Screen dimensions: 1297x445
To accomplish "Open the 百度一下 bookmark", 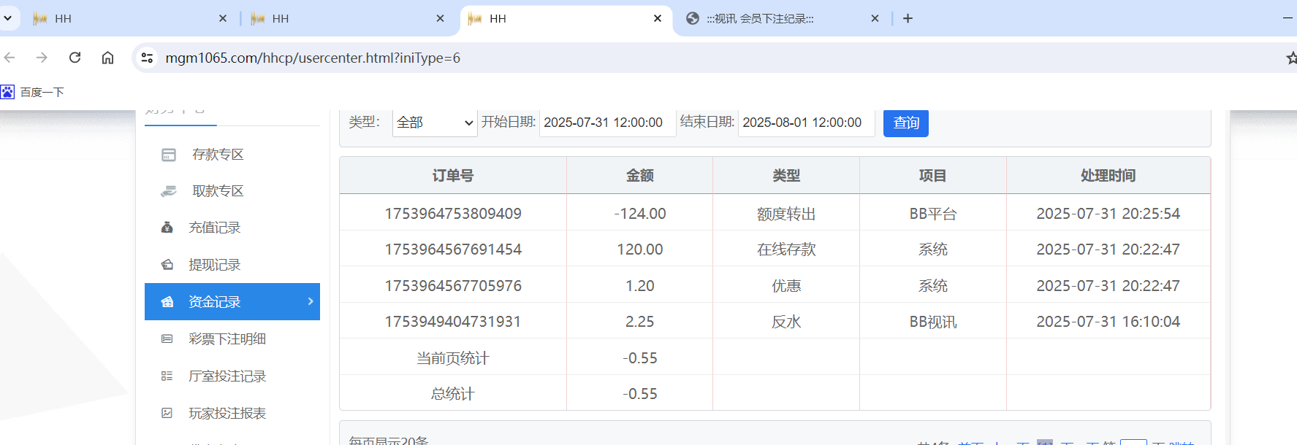I will click(33, 92).
